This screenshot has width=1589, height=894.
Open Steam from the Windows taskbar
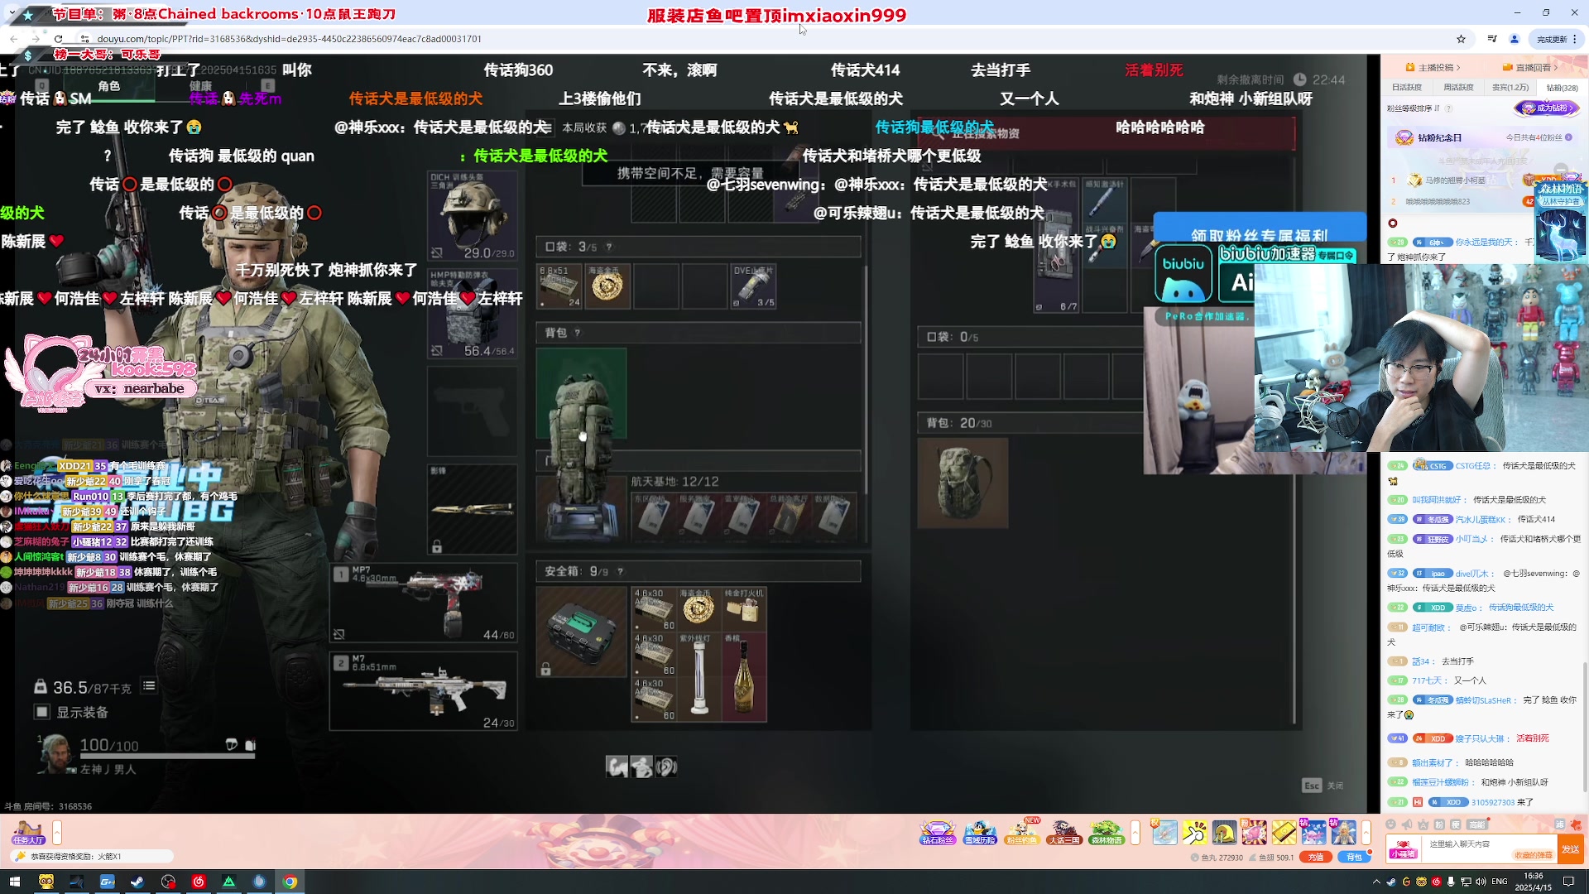pyautogui.click(x=137, y=882)
